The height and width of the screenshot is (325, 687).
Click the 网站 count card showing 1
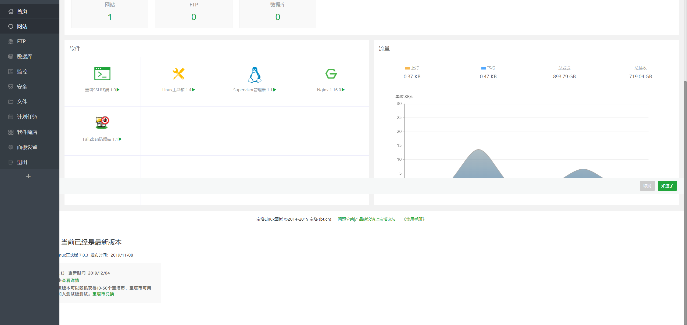tap(110, 13)
